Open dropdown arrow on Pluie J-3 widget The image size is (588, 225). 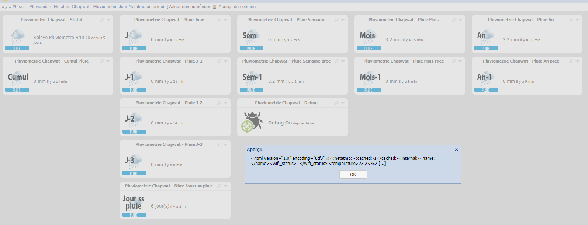pos(225,145)
